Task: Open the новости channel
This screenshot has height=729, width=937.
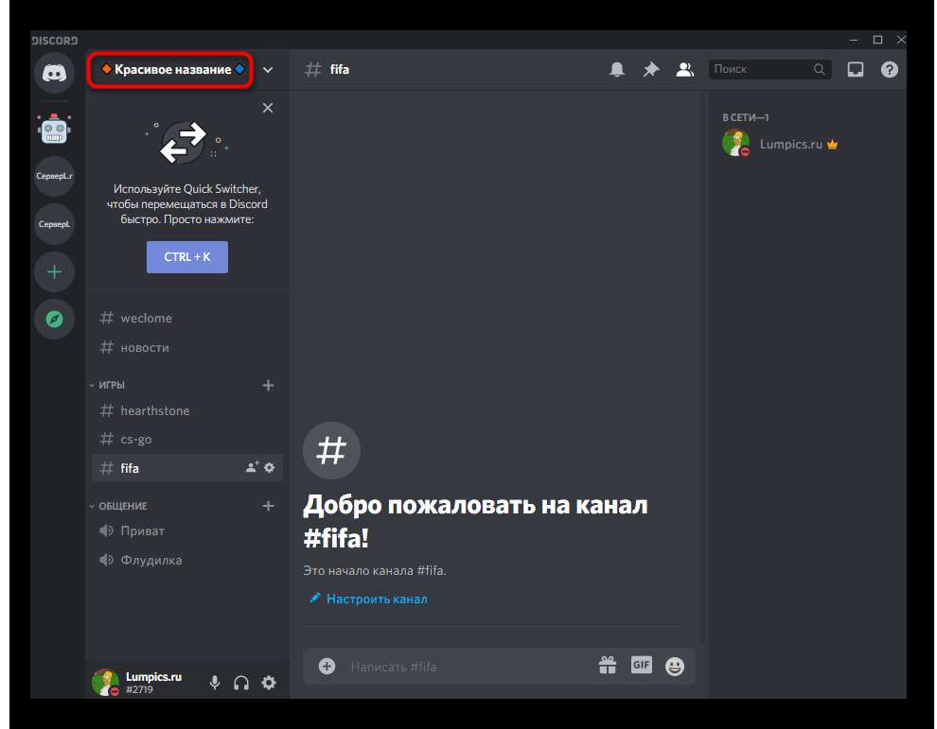Action: (x=187, y=348)
